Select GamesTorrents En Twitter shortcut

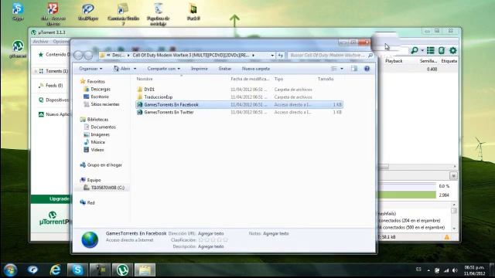tap(239, 112)
